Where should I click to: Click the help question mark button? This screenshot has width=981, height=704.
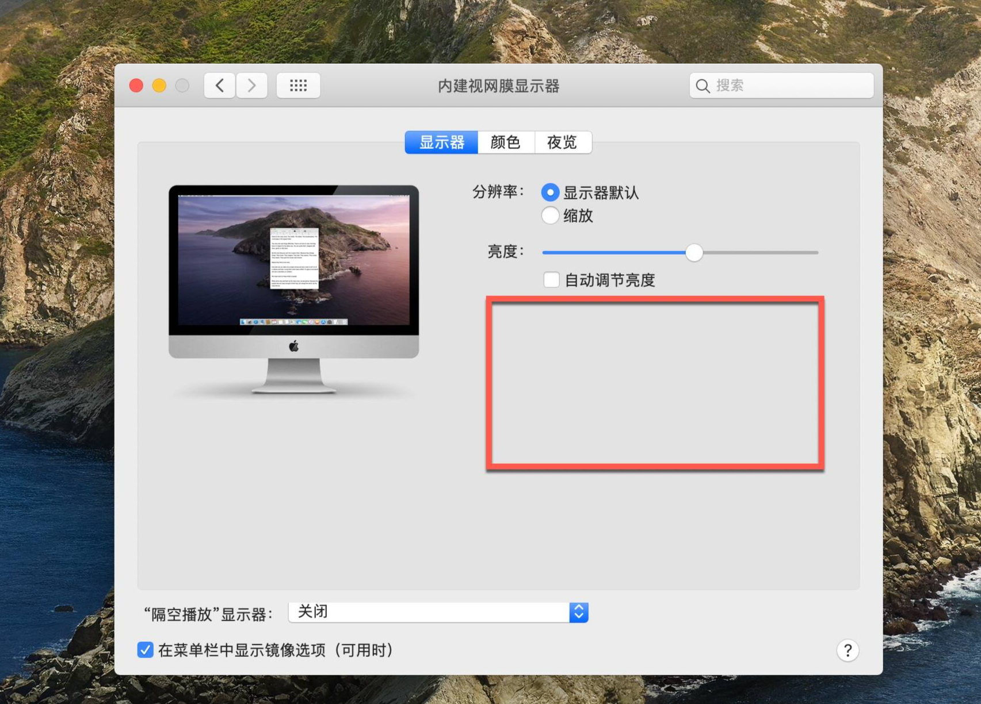coord(848,651)
